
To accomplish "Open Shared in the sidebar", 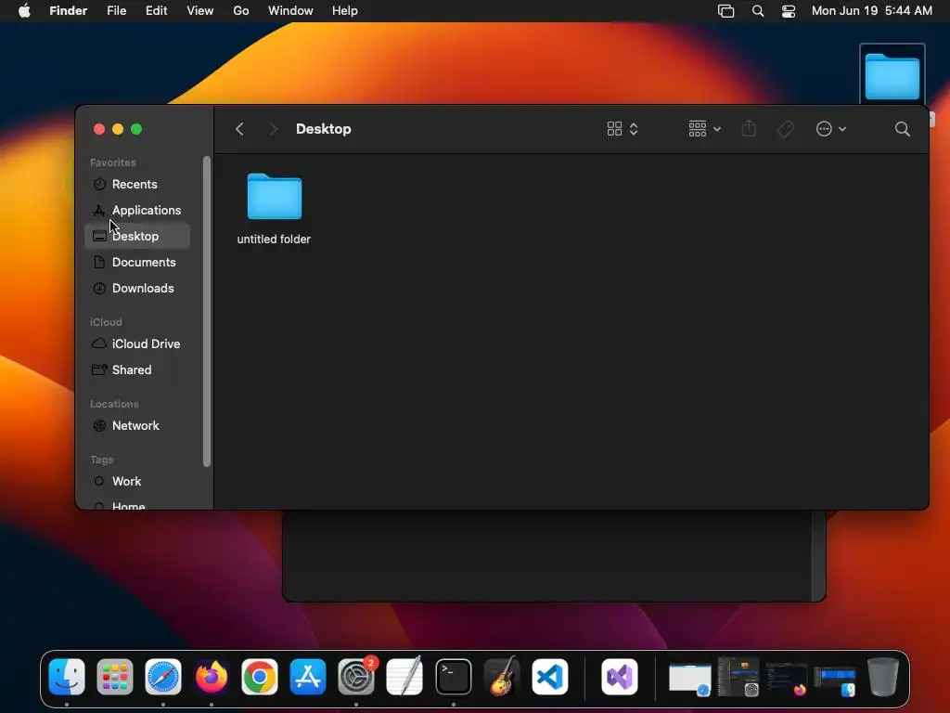I will pos(137,369).
